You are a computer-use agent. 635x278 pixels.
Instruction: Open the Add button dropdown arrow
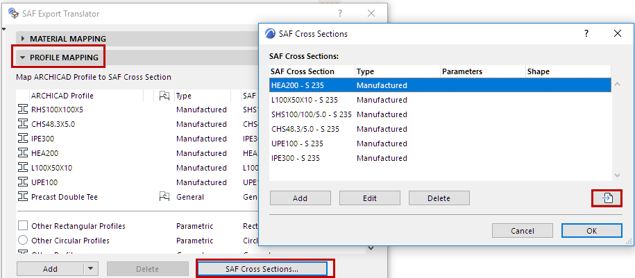(91, 268)
